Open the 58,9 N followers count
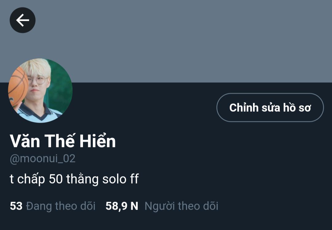332x230 pixels. (122, 206)
